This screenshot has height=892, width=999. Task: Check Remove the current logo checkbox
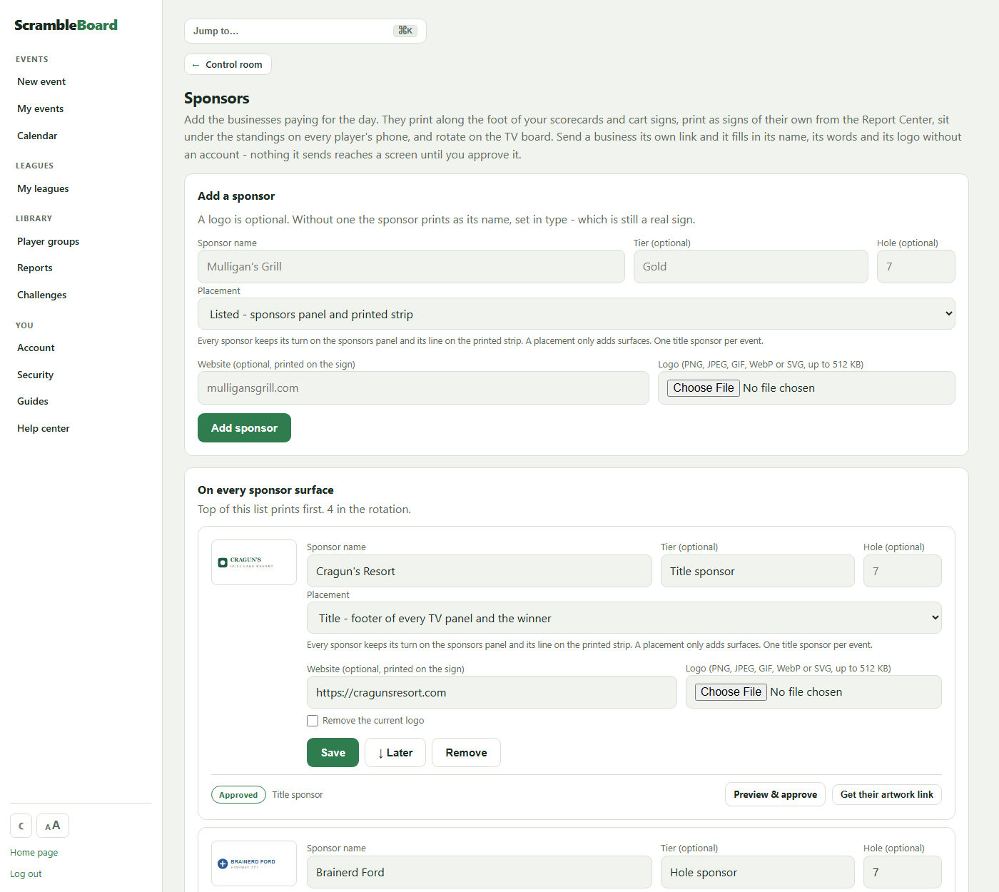click(x=313, y=721)
